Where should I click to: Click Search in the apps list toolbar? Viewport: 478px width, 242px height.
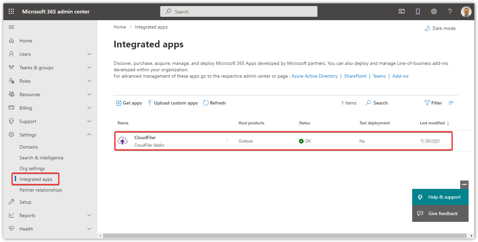click(377, 103)
